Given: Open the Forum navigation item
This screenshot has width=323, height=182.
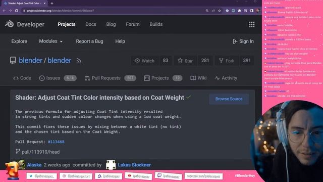Looking at the screenshot, I should click(x=133, y=24).
